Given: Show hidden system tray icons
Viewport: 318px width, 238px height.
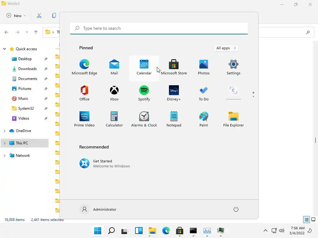Looking at the screenshot, I should (265, 231).
